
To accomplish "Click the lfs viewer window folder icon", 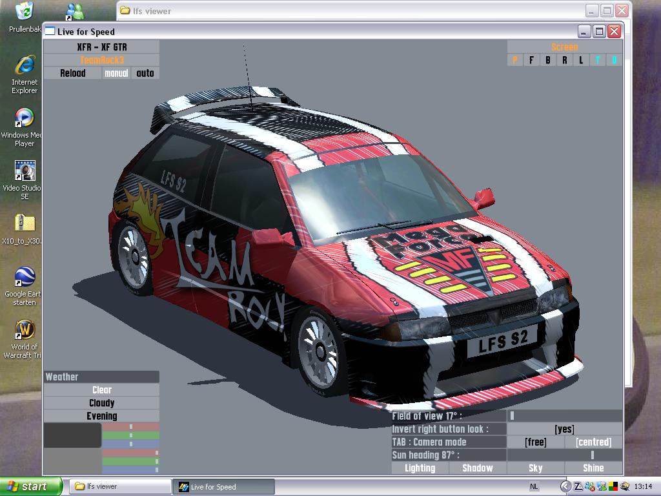I will tap(125, 10).
